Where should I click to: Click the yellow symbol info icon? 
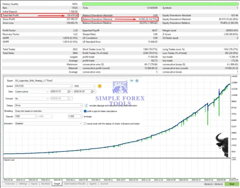[100, 86]
